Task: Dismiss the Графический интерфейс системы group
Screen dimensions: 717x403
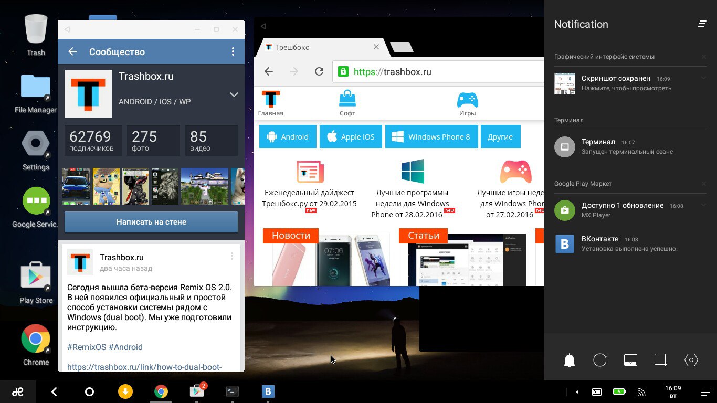Action: click(x=703, y=57)
